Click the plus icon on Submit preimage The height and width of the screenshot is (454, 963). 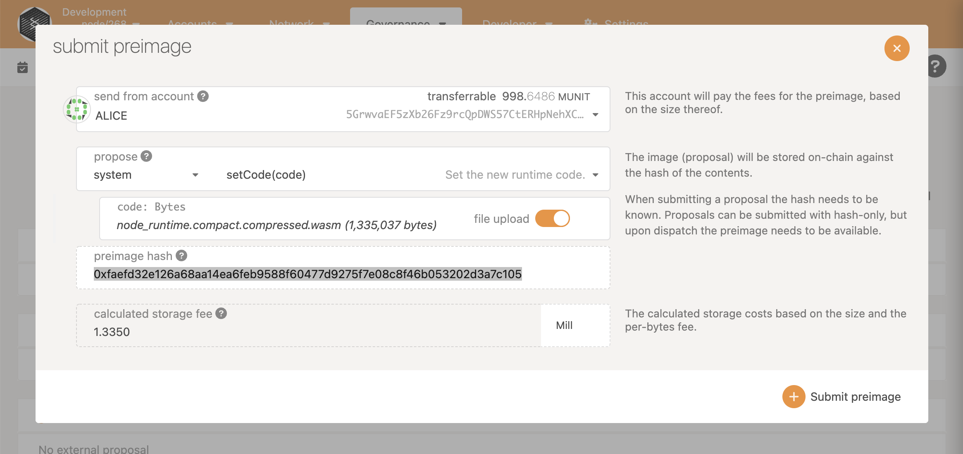click(794, 397)
